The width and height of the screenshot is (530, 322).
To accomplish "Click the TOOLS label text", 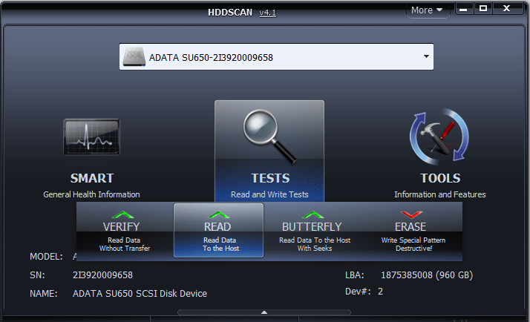I will coord(440,178).
